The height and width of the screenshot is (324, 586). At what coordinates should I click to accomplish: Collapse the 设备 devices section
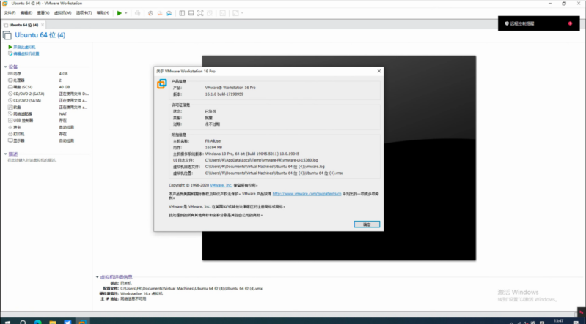pos(5,67)
